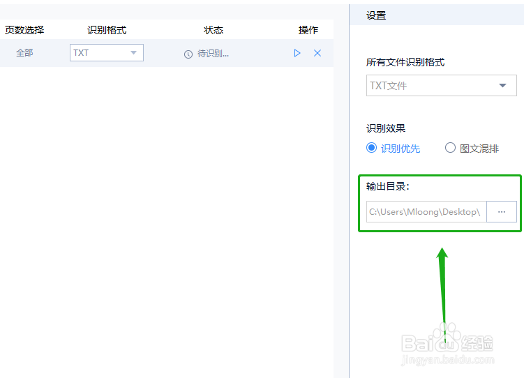
Task: Expand the 所有文件识别格式 TXT文件 dropdown
Action: click(442, 86)
